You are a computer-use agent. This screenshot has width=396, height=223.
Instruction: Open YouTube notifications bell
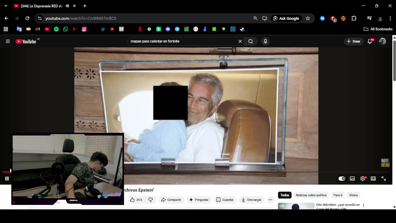pos(370,41)
